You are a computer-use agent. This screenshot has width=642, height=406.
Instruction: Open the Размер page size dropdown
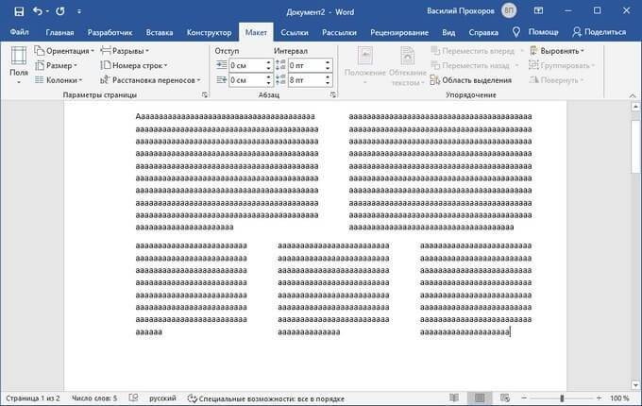tap(57, 65)
